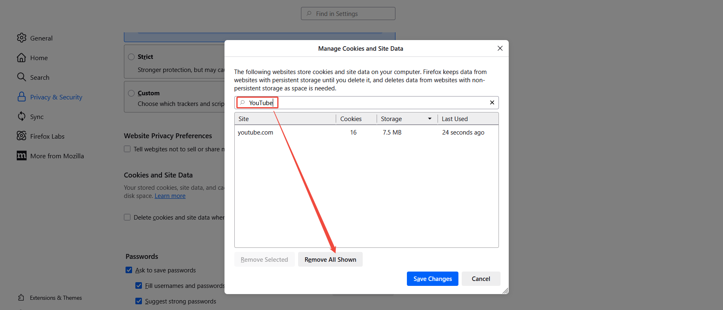Select the youtube.com row
The height and width of the screenshot is (310, 723).
pyautogui.click(x=366, y=132)
